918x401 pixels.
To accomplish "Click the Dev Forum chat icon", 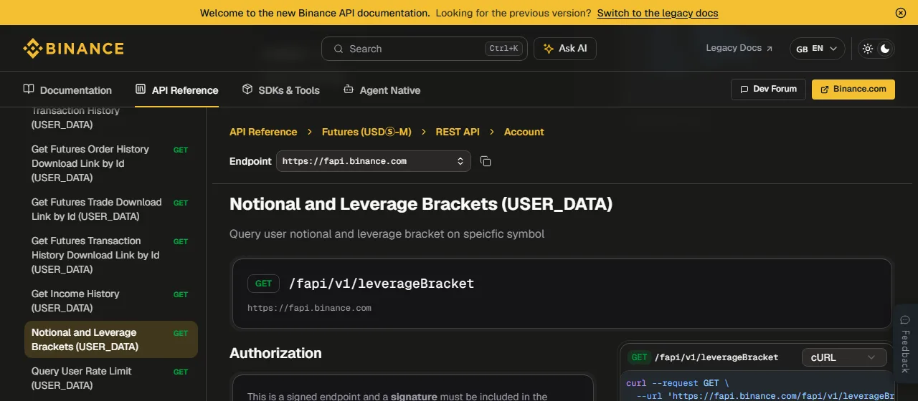I will pyautogui.click(x=744, y=90).
